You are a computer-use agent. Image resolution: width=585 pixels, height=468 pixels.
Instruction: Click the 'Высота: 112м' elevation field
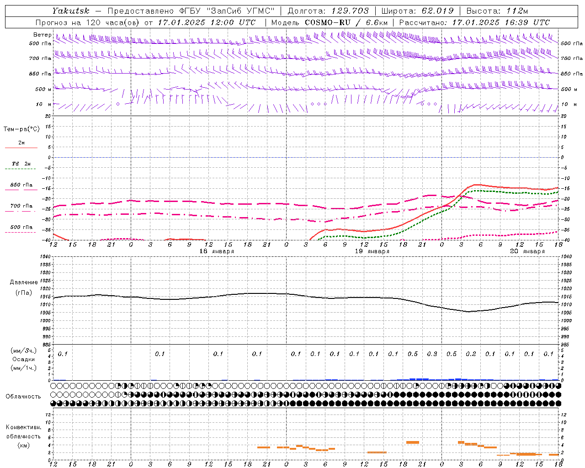tap(497, 11)
